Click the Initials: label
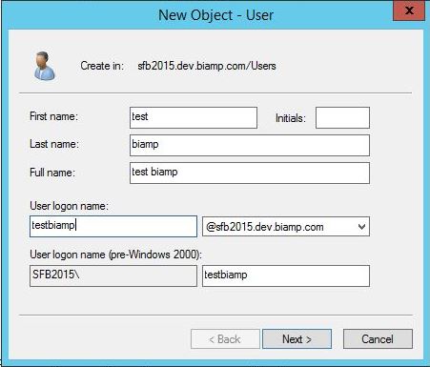 pos(291,118)
